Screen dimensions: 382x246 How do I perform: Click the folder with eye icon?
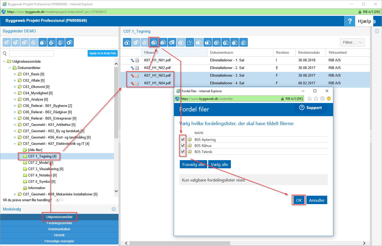point(61,42)
